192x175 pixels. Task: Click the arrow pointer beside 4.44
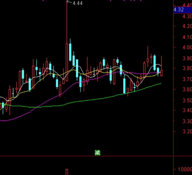68,2
